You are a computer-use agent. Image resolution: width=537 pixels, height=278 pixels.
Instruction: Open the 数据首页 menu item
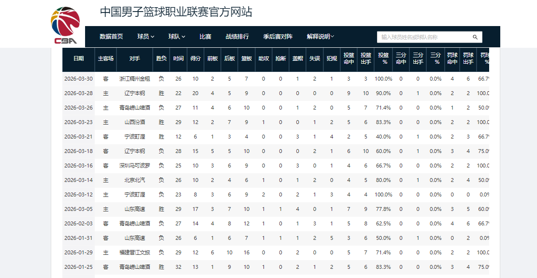[x=111, y=37]
